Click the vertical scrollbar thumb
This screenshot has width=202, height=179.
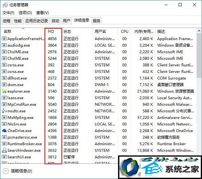tap(199, 55)
